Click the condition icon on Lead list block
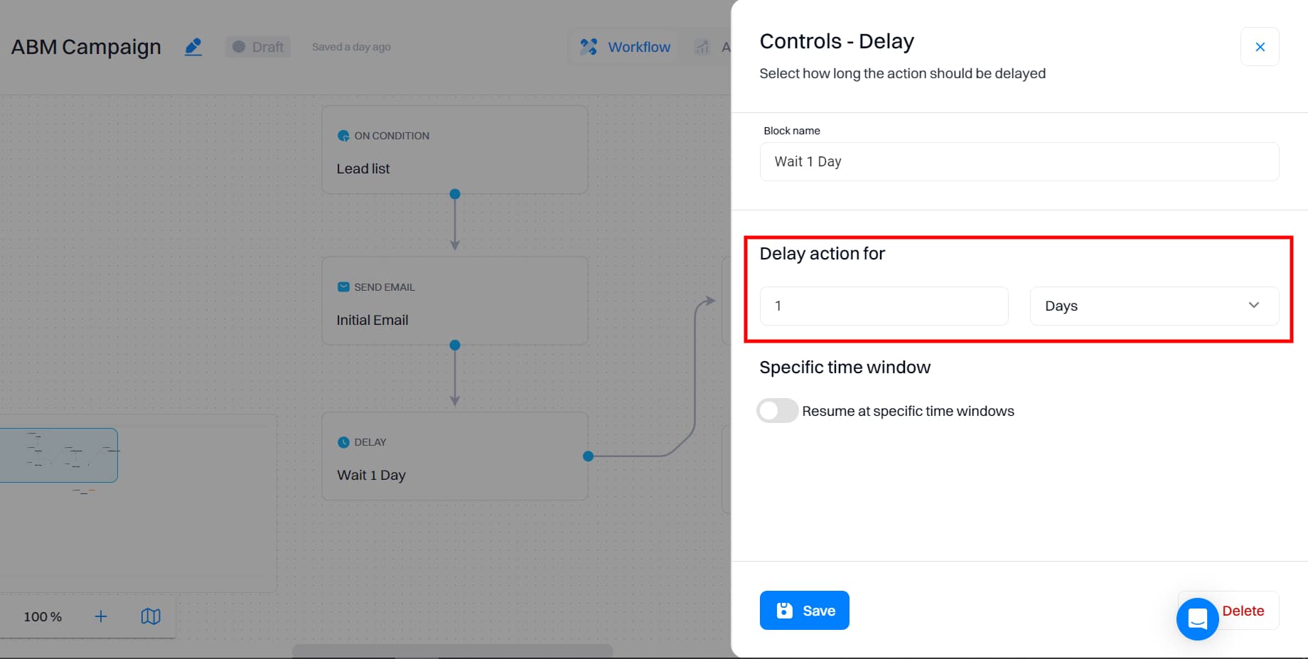Viewport: 1308px width, 659px height. 343,135
